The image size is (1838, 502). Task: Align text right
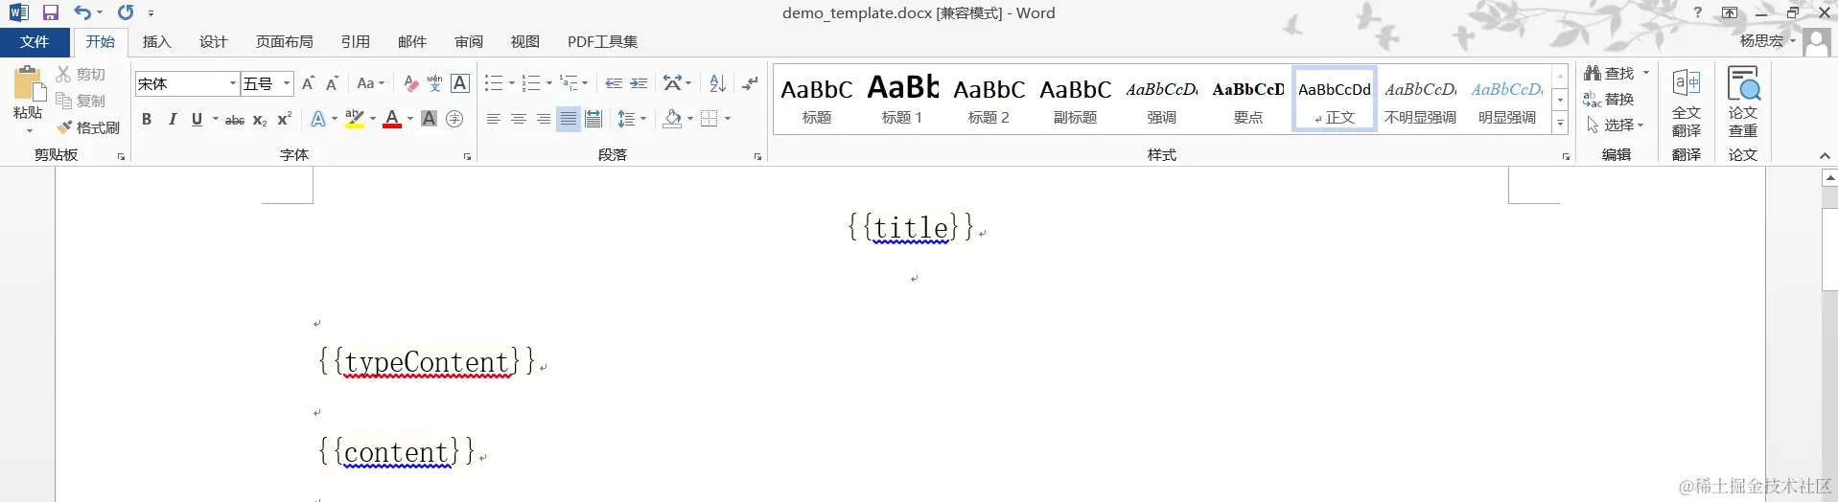pos(543,119)
